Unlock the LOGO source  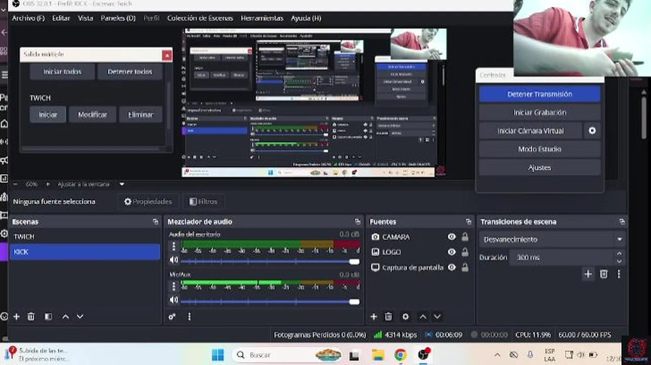coord(465,252)
